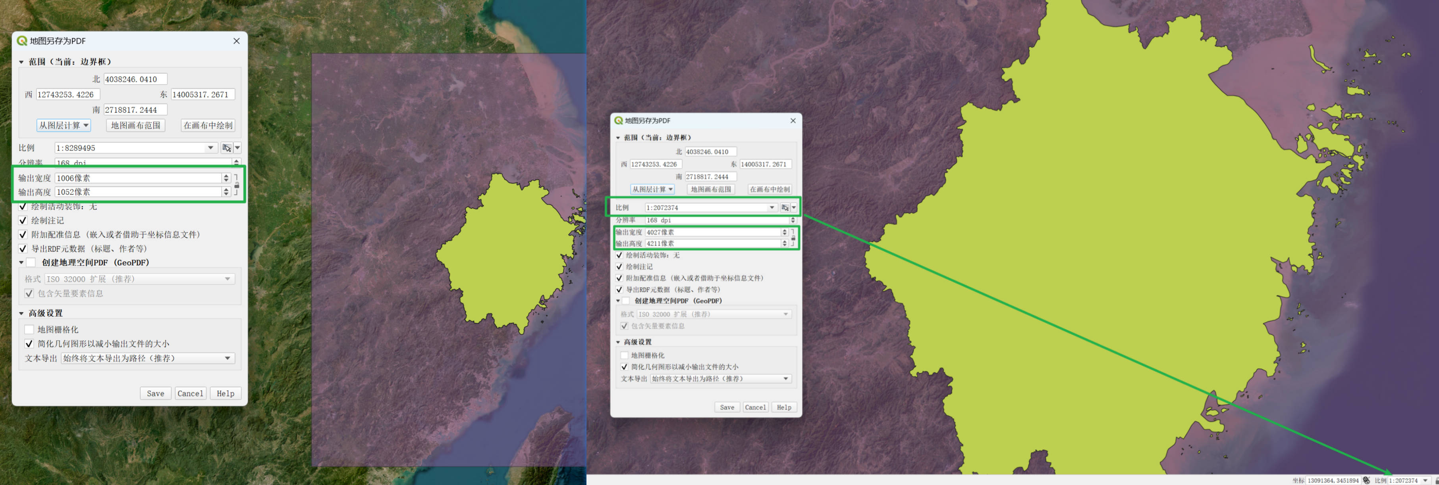Close the PDF dialog showing 4027像素 width

[x=793, y=121]
